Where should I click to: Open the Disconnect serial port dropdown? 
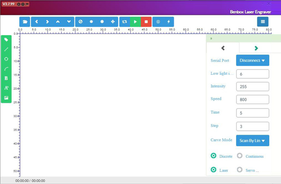tap(252, 60)
